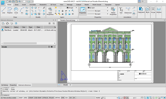The width and height of the screenshot is (166, 99).
Task: Sort references by Name column header
Action: click(7, 27)
